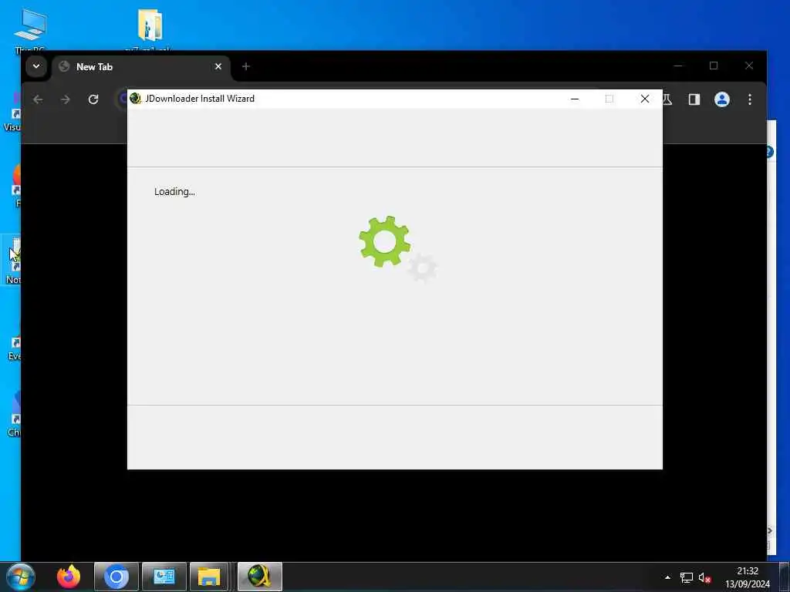Screen dimensions: 790x592
Task: Select the JDownloader taskbar button
Action: point(260,577)
